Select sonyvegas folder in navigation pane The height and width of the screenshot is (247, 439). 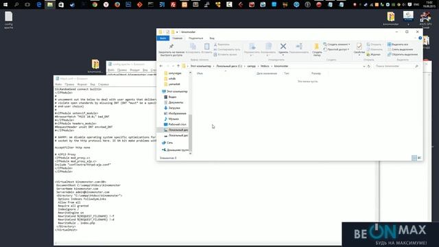tap(173, 73)
